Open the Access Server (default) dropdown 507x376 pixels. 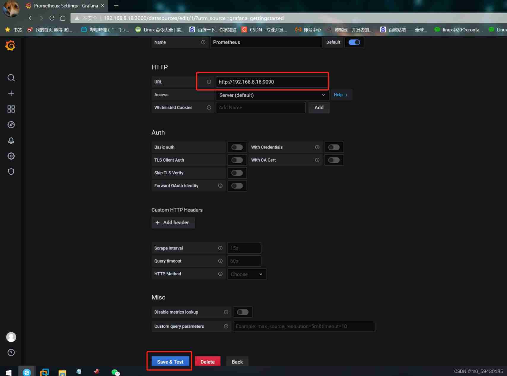click(x=272, y=95)
